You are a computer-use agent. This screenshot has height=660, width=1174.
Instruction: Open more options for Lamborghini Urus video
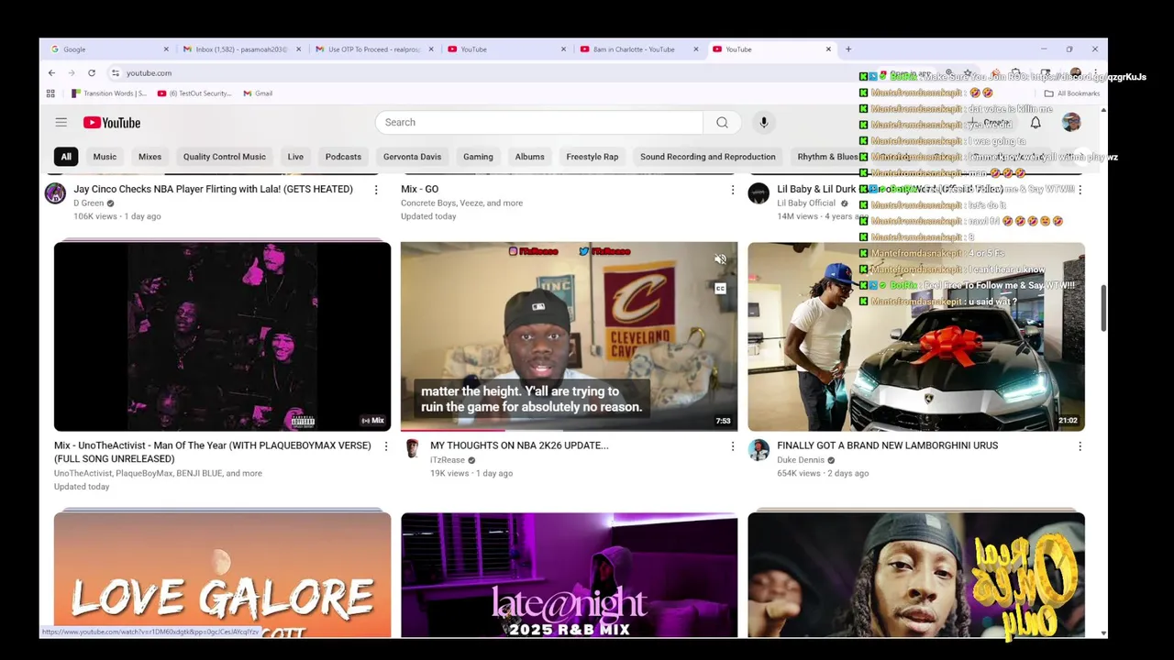(x=1080, y=446)
